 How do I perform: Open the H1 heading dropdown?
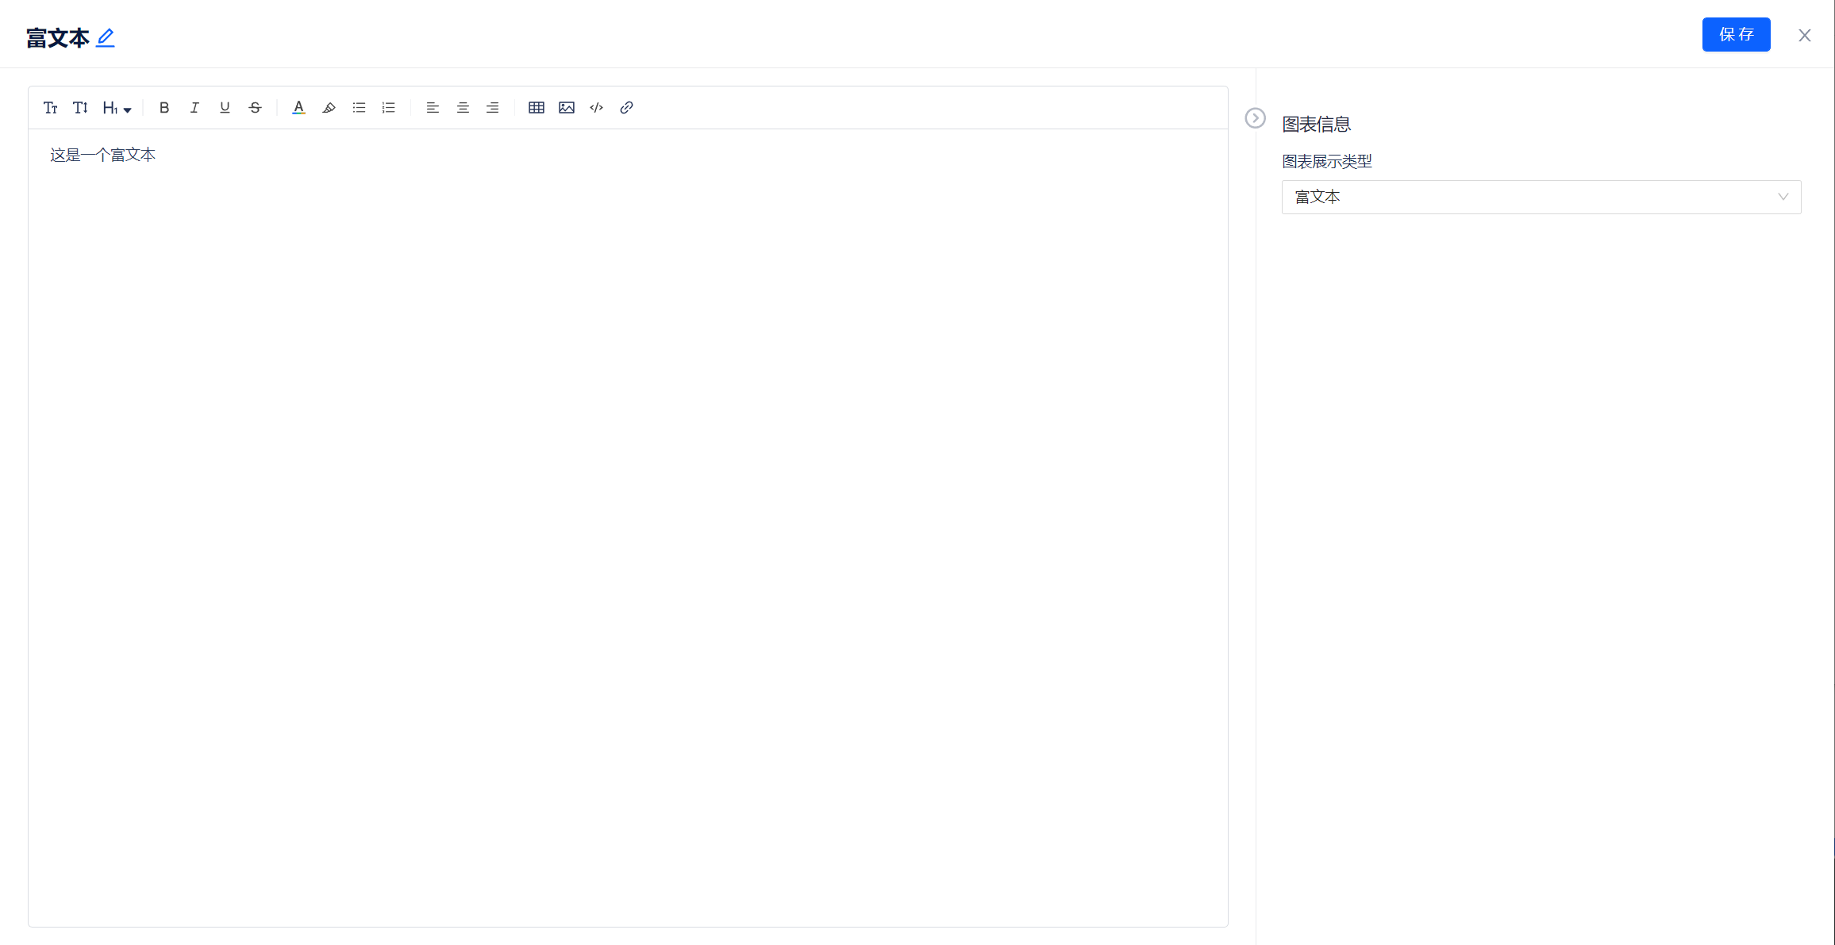tap(117, 108)
